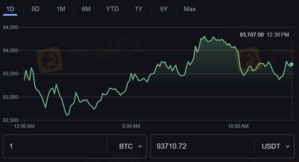Select the Max range tab

pyautogui.click(x=190, y=9)
